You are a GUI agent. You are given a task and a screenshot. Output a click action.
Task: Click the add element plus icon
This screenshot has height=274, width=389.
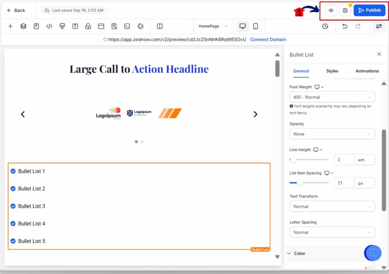tap(10, 26)
